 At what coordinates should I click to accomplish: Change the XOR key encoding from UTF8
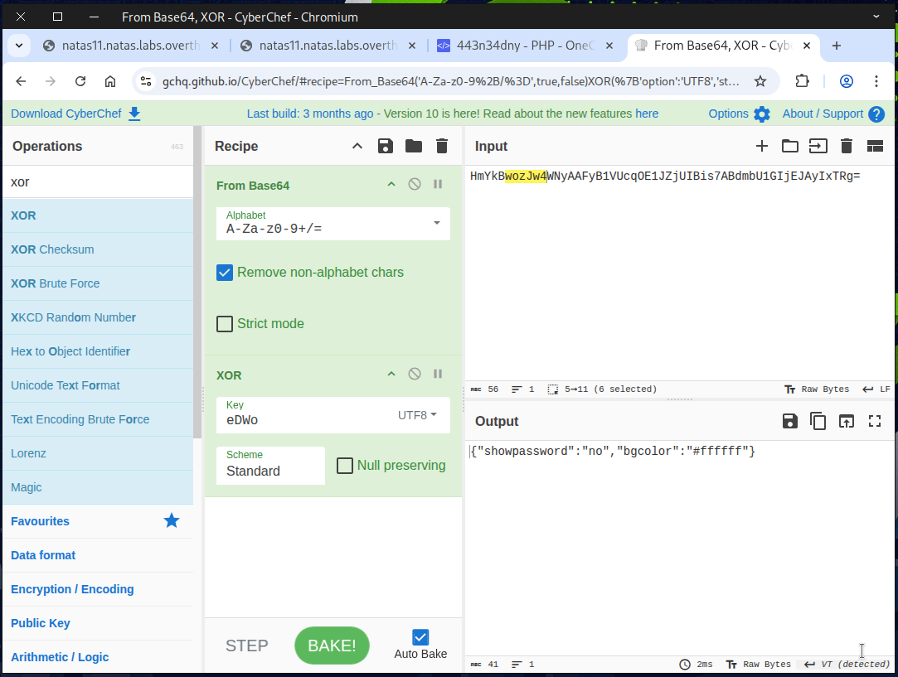pyautogui.click(x=417, y=415)
